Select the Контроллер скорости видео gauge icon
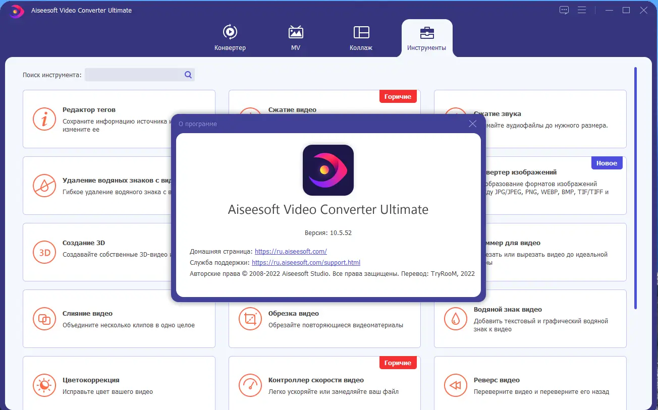Viewport: 658px width, 410px height. 250,385
